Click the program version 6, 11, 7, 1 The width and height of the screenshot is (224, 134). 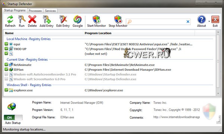(x=67, y=110)
